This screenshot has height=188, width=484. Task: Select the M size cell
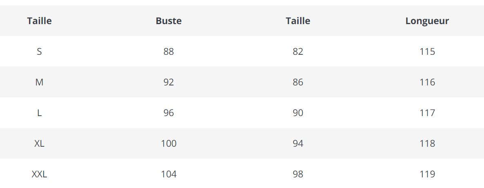[39, 82]
